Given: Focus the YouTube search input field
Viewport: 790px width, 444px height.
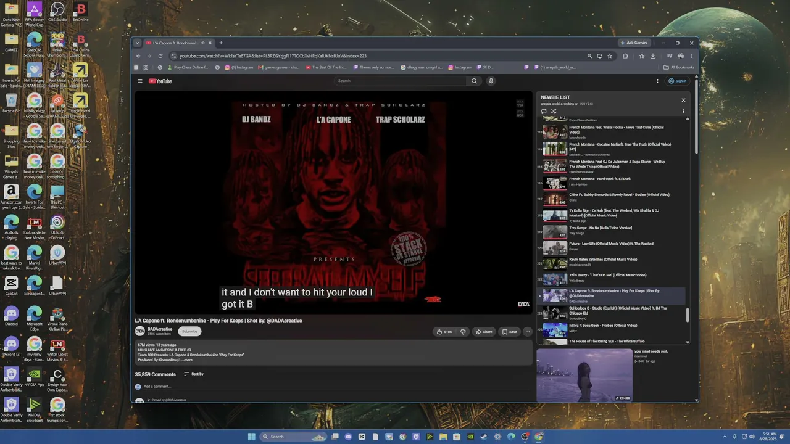Looking at the screenshot, I should click(x=401, y=81).
